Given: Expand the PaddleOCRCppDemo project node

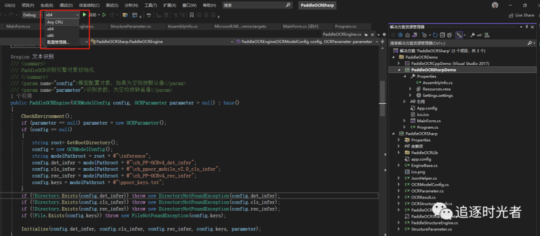Looking at the screenshot, I should tap(399, 63).
